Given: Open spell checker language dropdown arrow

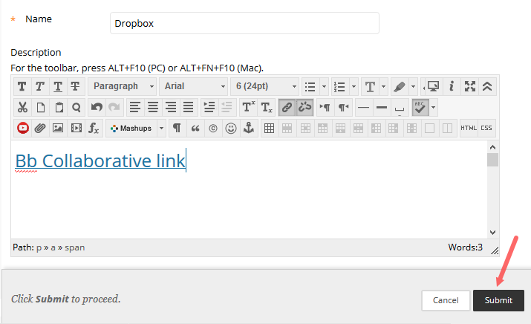Looking at the screenshot, I should pyautogui.click(x=434, y=108).
